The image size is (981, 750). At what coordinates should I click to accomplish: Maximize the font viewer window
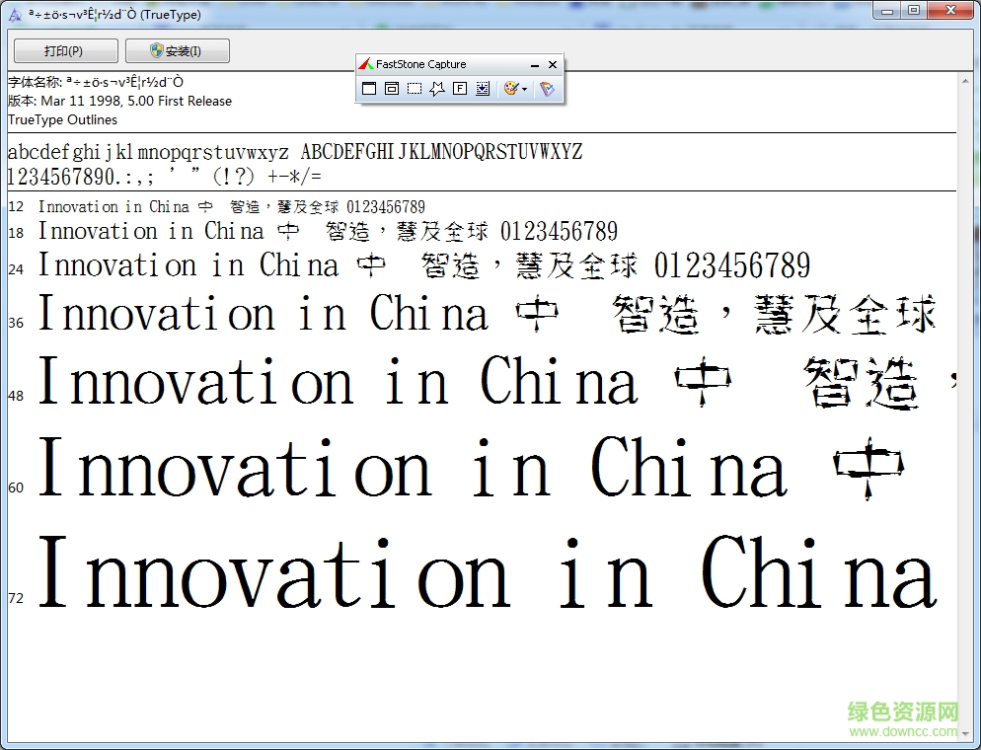click(x=914, y=11)
